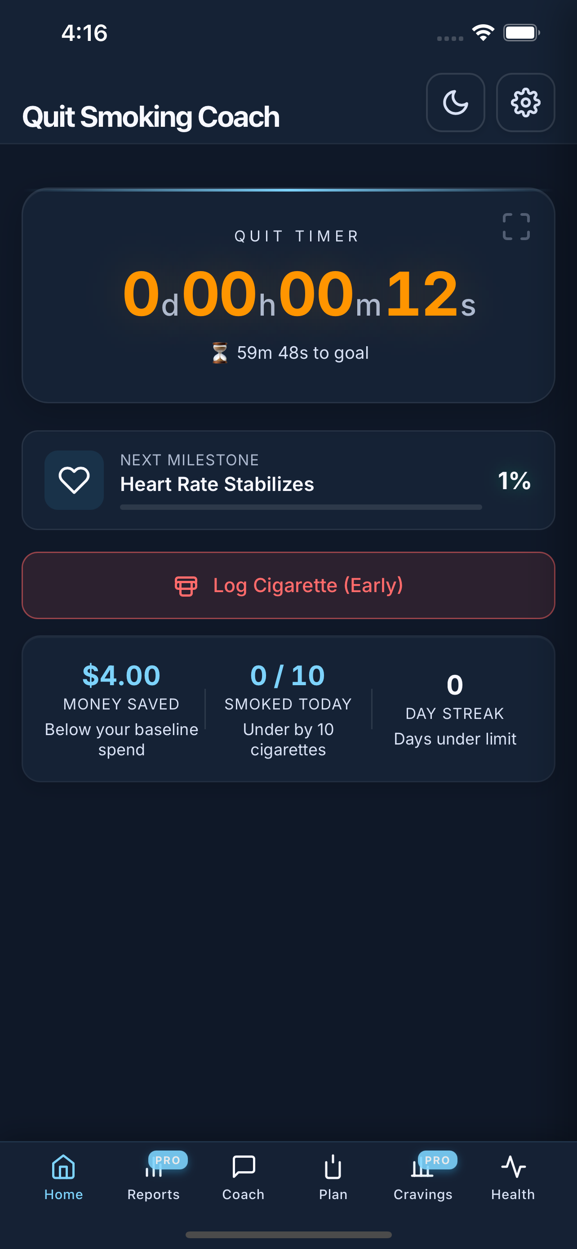This screenshot has height=1249, width=577.
Task: Tap the heart icon in Next Milestone
Action: [74, 480]
